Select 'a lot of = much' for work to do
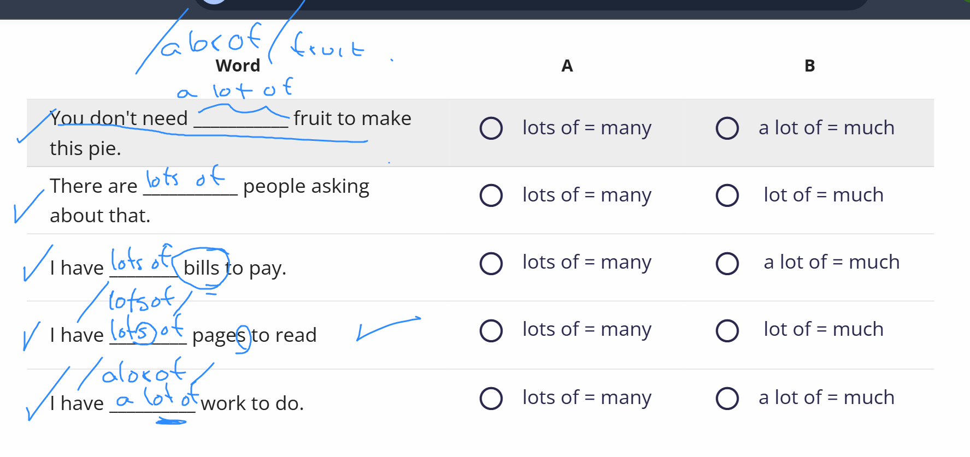Viewport: 970px width, 457px height. pos(727,398)
